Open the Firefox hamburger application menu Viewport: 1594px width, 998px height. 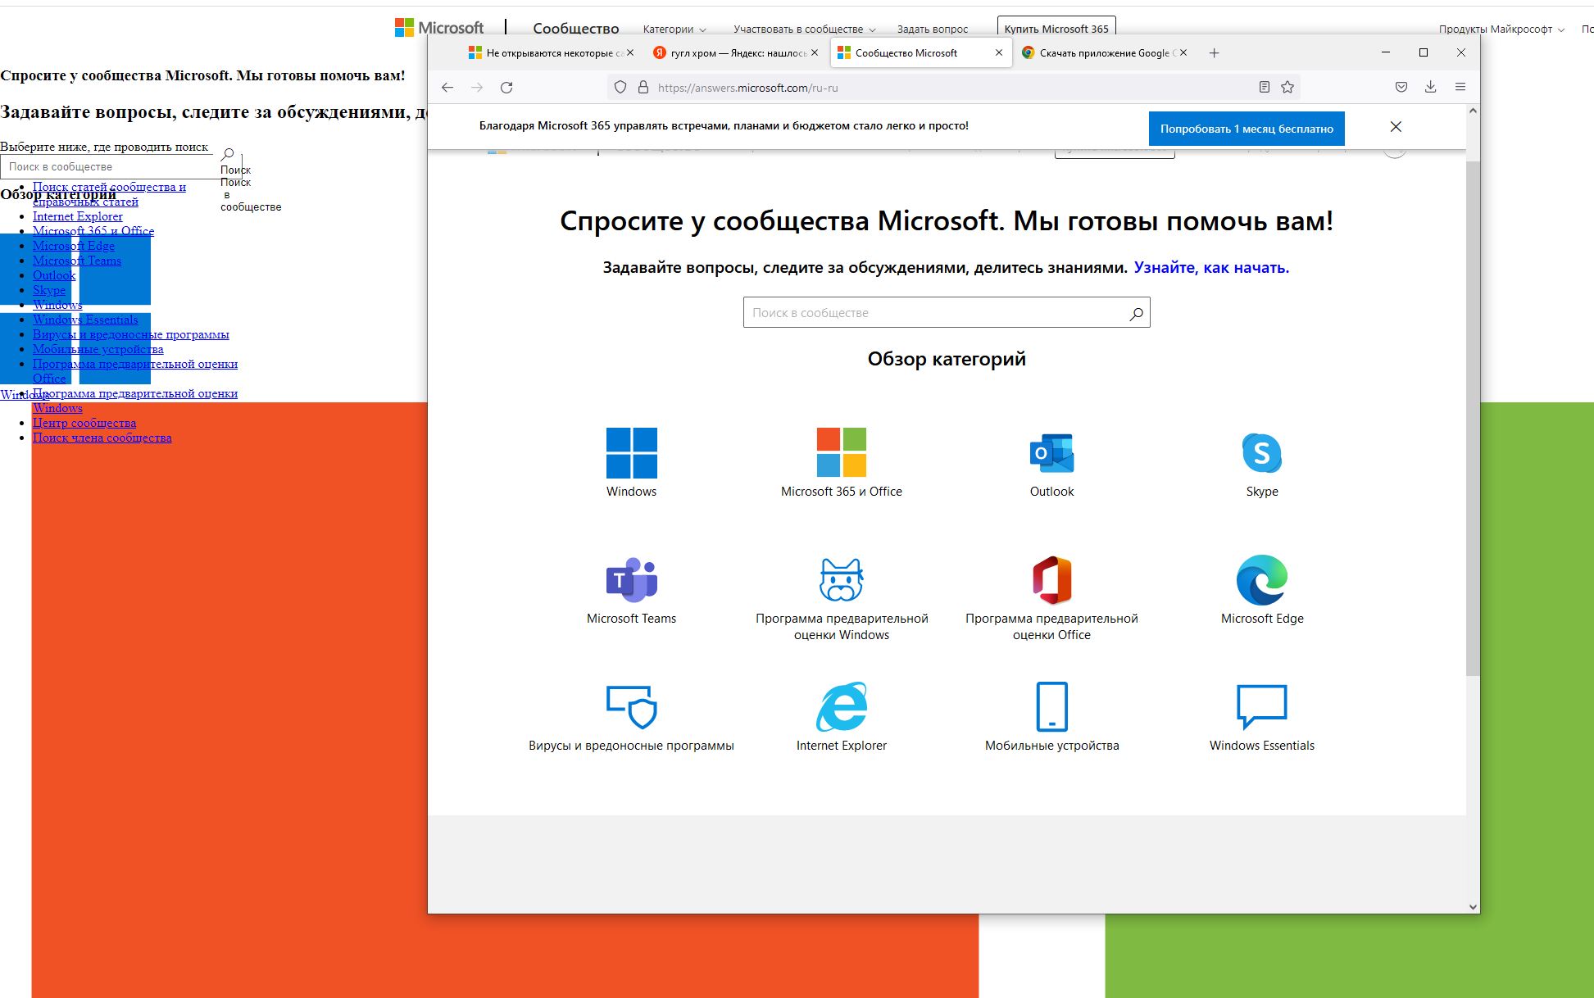coord(1460,88)
